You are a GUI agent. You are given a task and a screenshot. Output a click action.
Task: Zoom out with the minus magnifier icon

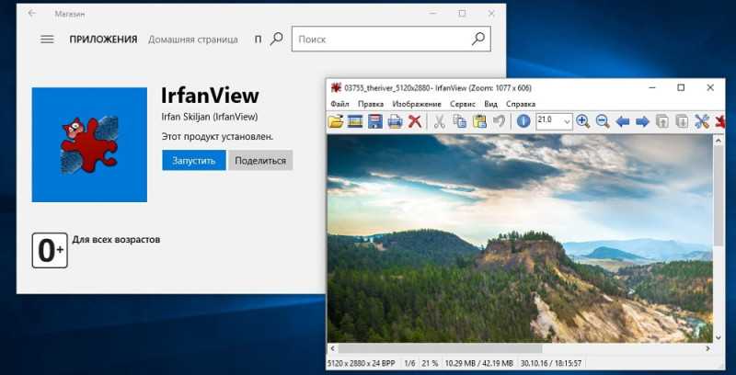[603, 122]
